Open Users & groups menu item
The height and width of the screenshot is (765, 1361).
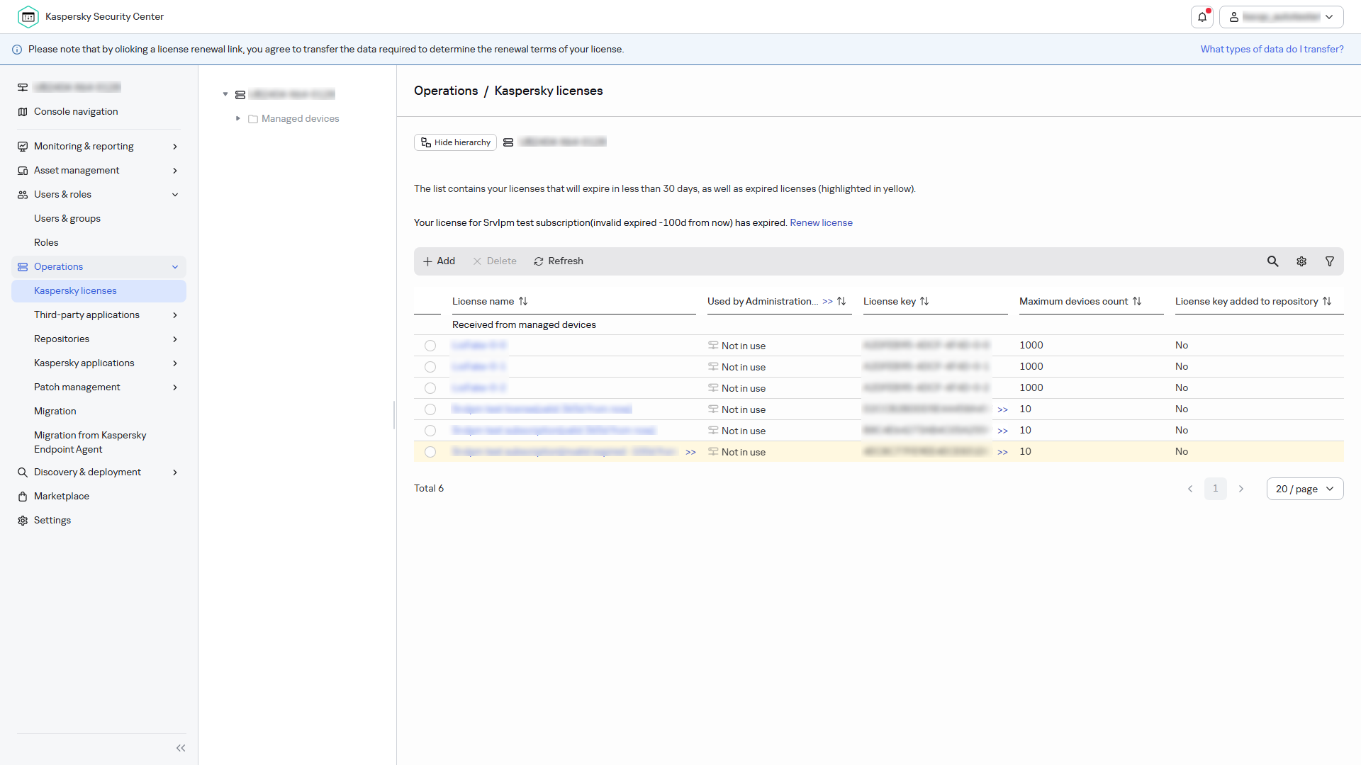click(x=67, y=219)
